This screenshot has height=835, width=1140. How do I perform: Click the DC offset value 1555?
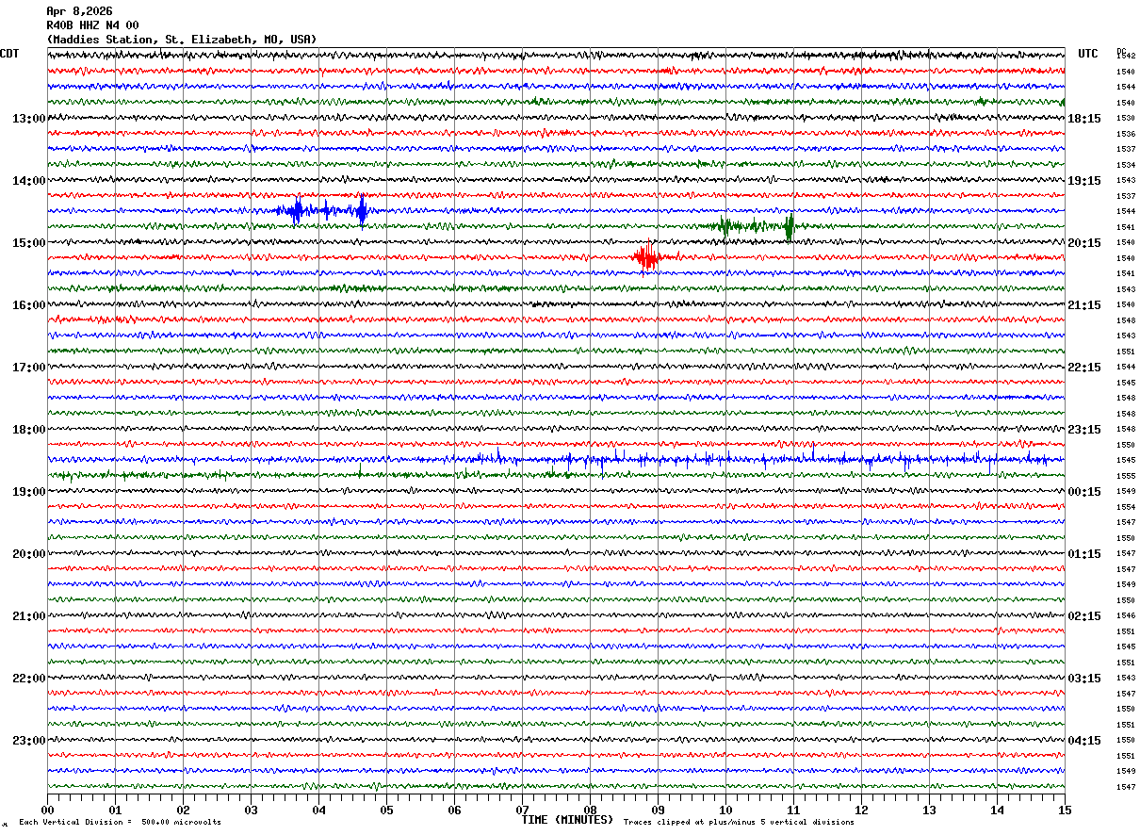pos(1125,476)
